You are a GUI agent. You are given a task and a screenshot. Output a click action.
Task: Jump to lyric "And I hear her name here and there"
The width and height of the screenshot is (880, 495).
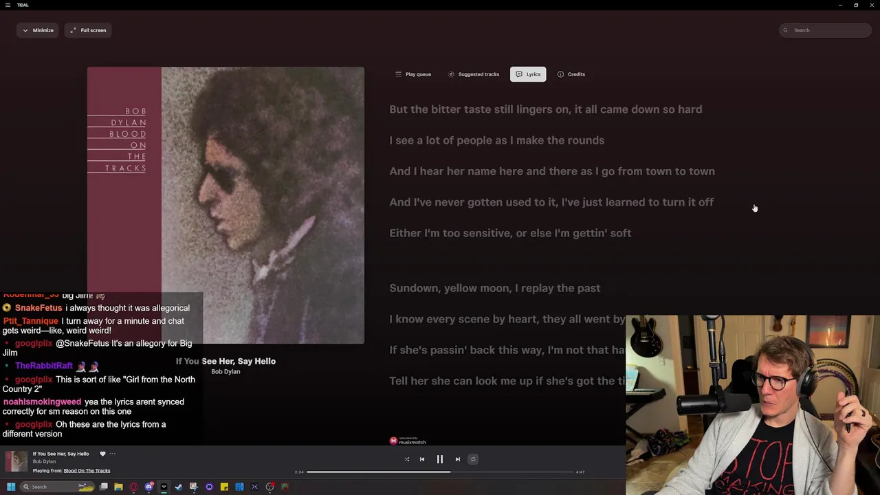click(552, 171)
